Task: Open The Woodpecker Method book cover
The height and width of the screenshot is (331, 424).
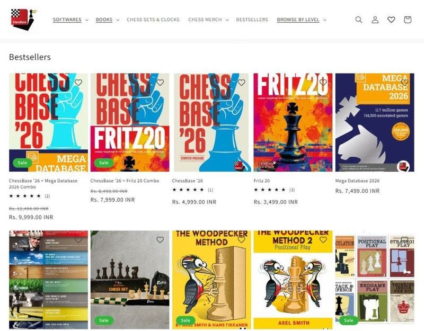Action: [x=211, y=280]
